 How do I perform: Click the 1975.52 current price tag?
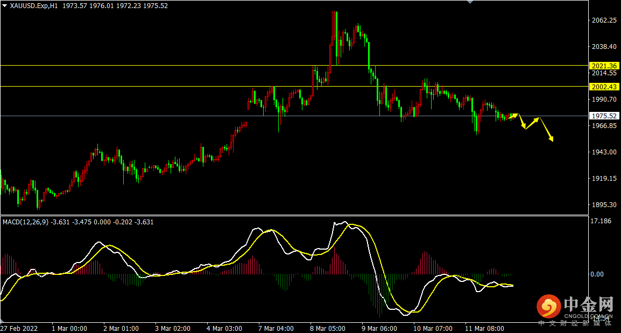pos(604,116)
